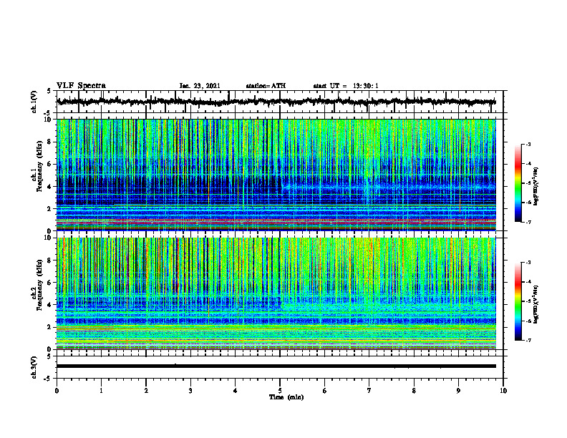This screenshot has width=567, height=438.
Task: Click time axis tick label 3
Action: (190, 391)
